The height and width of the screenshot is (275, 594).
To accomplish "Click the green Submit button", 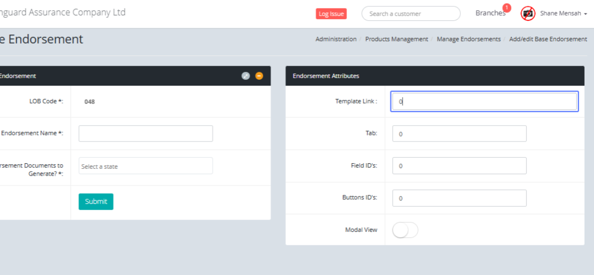I will click(x=96, y=201).
